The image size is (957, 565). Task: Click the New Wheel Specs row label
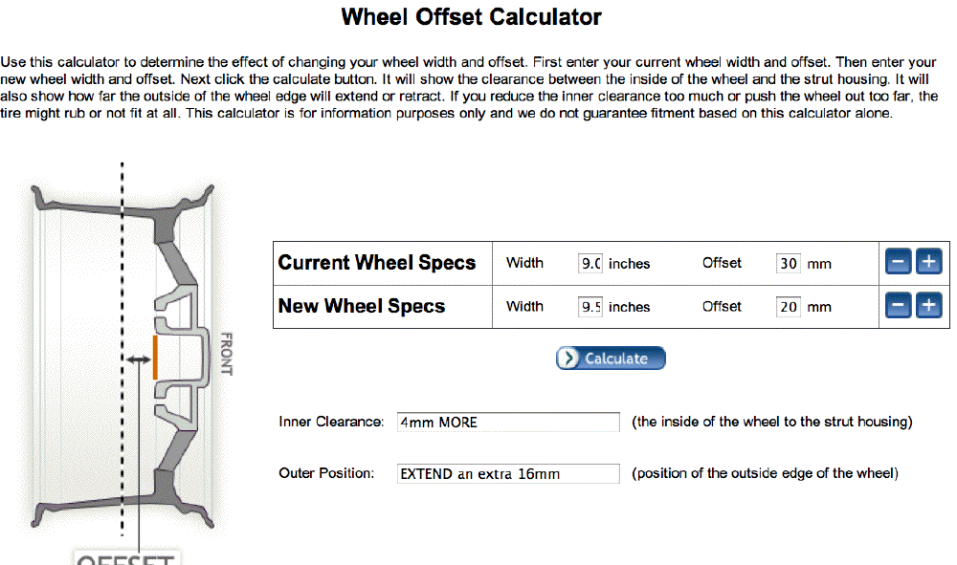click(x=362, y=307)
